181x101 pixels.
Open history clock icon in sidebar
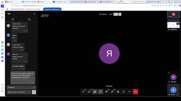coord(2,88)
